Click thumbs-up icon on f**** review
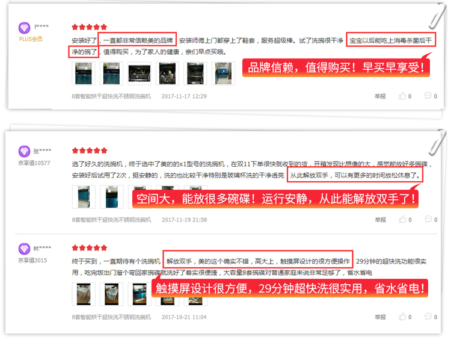The width and height of the screenshot is (451, 351). (402, 96)
